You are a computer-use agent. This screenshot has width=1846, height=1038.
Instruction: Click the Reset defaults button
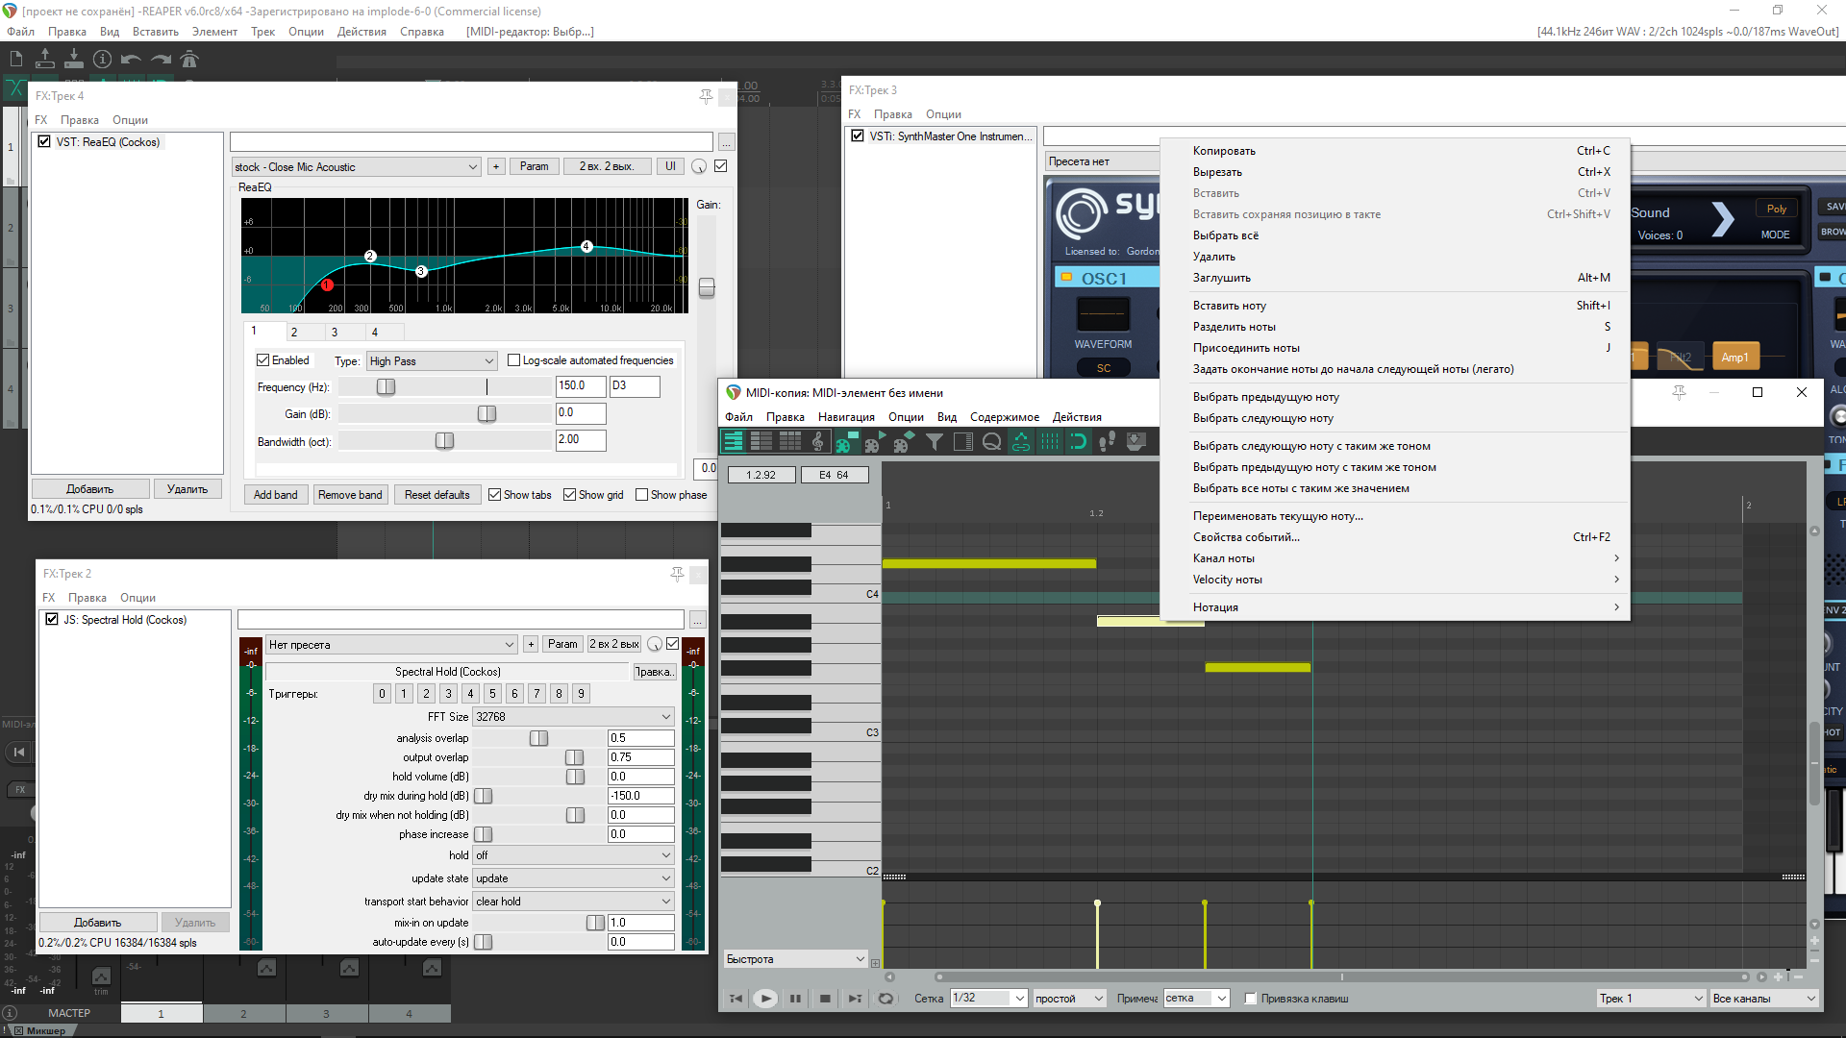(x=437, y=495)
